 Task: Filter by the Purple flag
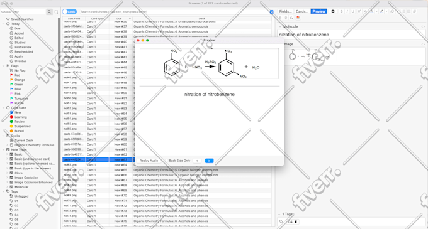pyautogui.click(x=19, y=103)
